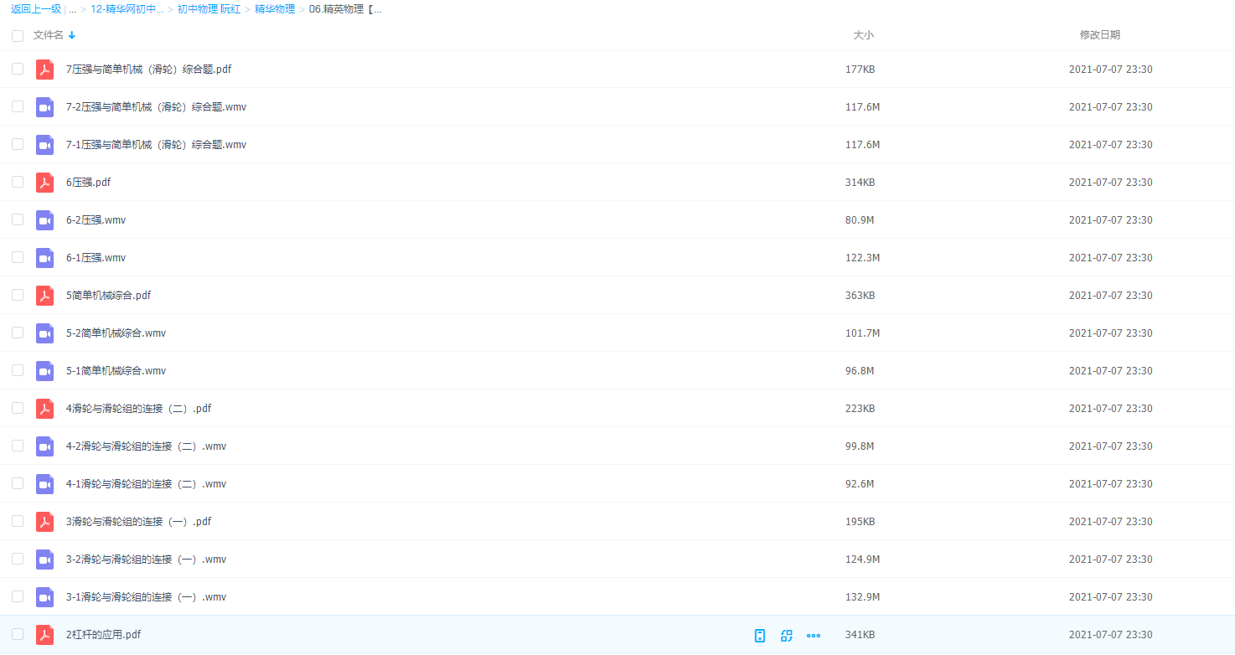Toggle sort order arrow beside 文件名
The image size is (1235, 655).
click(72, 35)
